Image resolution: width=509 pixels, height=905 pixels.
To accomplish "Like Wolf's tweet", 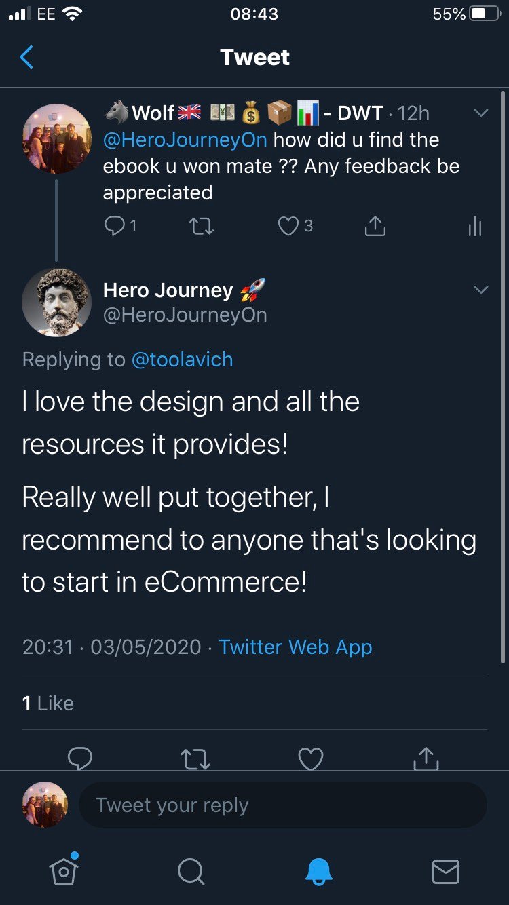I will tap(289, 227).
